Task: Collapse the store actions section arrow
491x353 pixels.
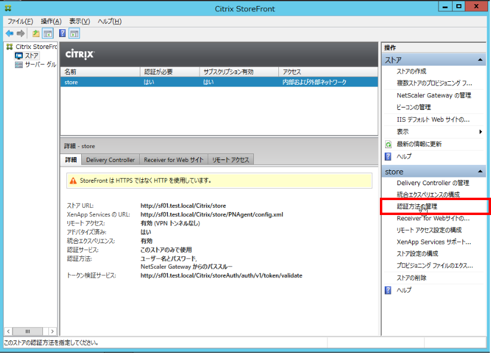Action: (x=480, y=171)
